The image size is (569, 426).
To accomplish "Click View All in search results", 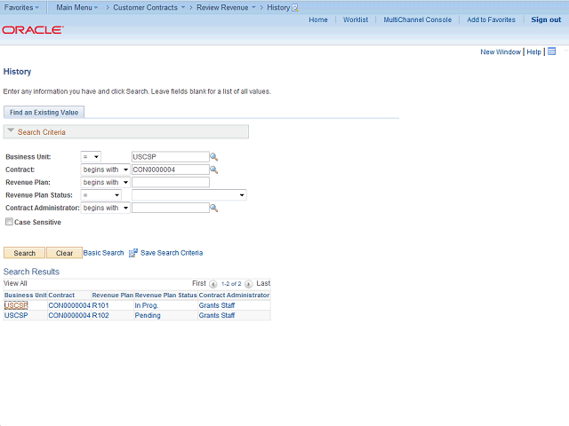I will [x=15, y=283].
